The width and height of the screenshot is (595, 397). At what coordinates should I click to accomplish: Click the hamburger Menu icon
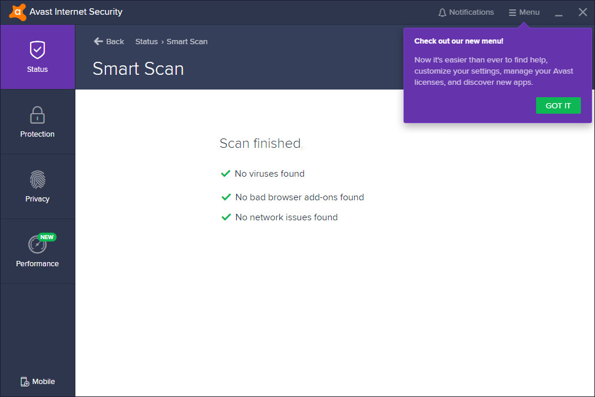(x=513, y=12)
